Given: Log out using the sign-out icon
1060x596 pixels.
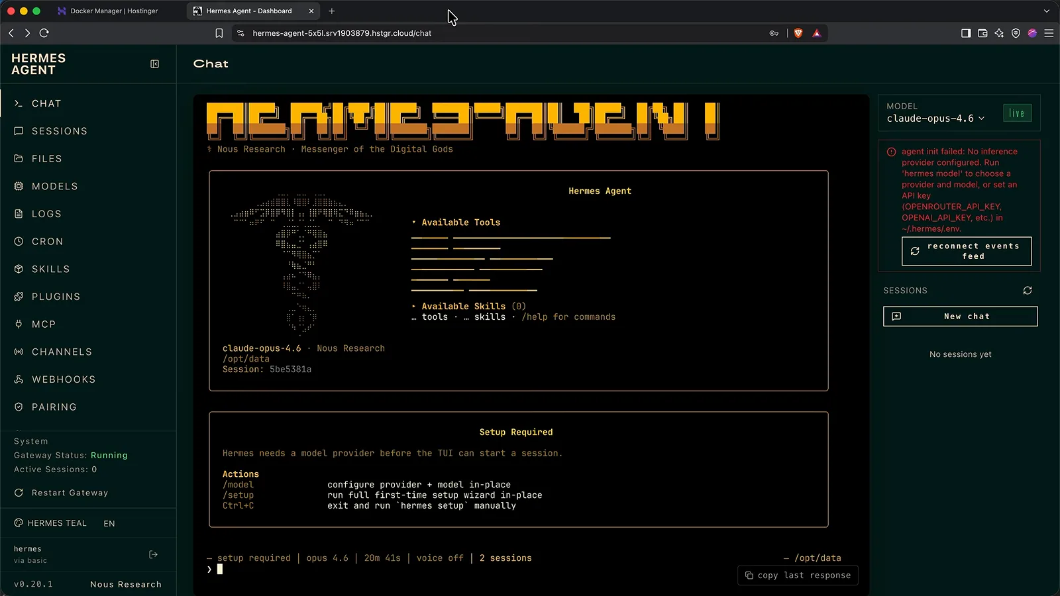Looking at the screenshot, I should pos(154,554).
